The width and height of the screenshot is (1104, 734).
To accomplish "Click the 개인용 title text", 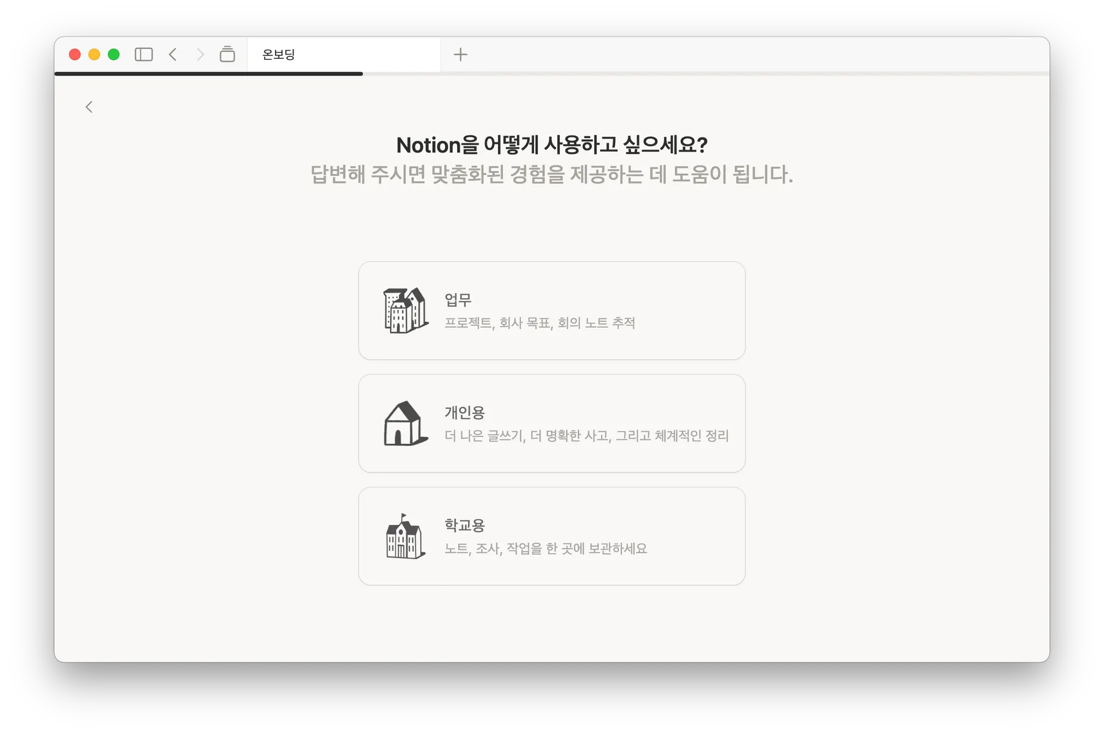I will click(464, 413).
